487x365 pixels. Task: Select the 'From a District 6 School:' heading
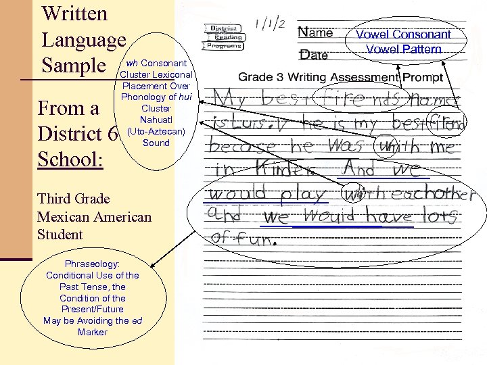(78, 133)
